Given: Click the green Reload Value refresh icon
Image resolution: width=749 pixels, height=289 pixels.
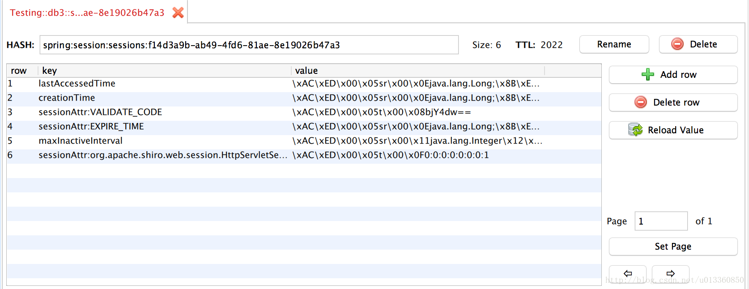Looking at the screenshot, I should tap(635, 130).
